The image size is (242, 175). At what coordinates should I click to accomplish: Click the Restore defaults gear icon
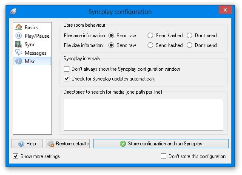point(51,144)
